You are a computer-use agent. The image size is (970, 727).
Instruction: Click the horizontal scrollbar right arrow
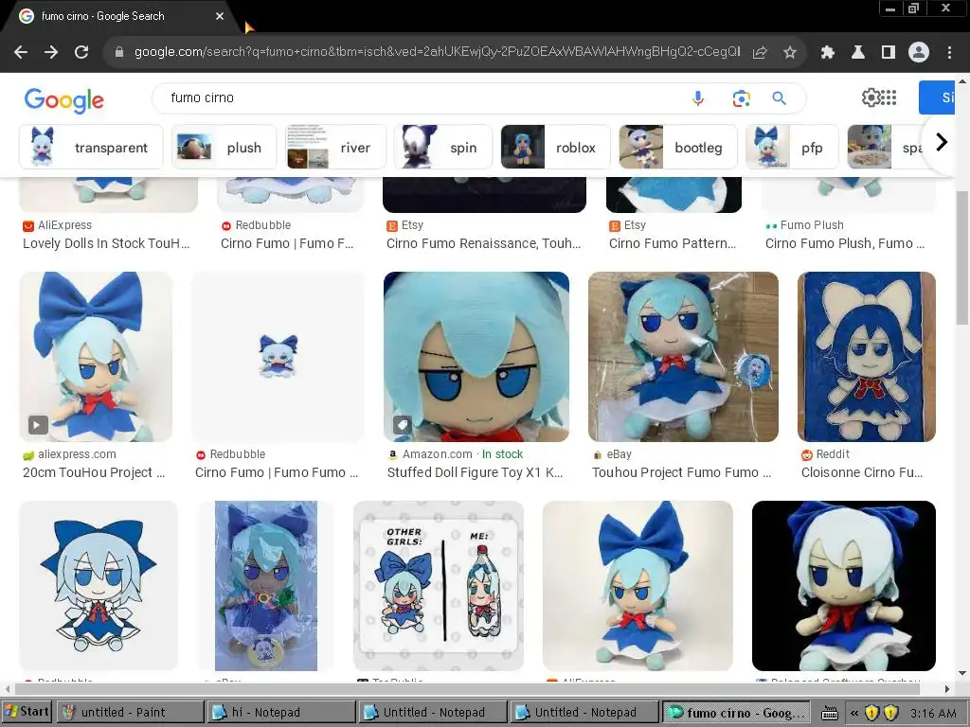coord(947,689)
